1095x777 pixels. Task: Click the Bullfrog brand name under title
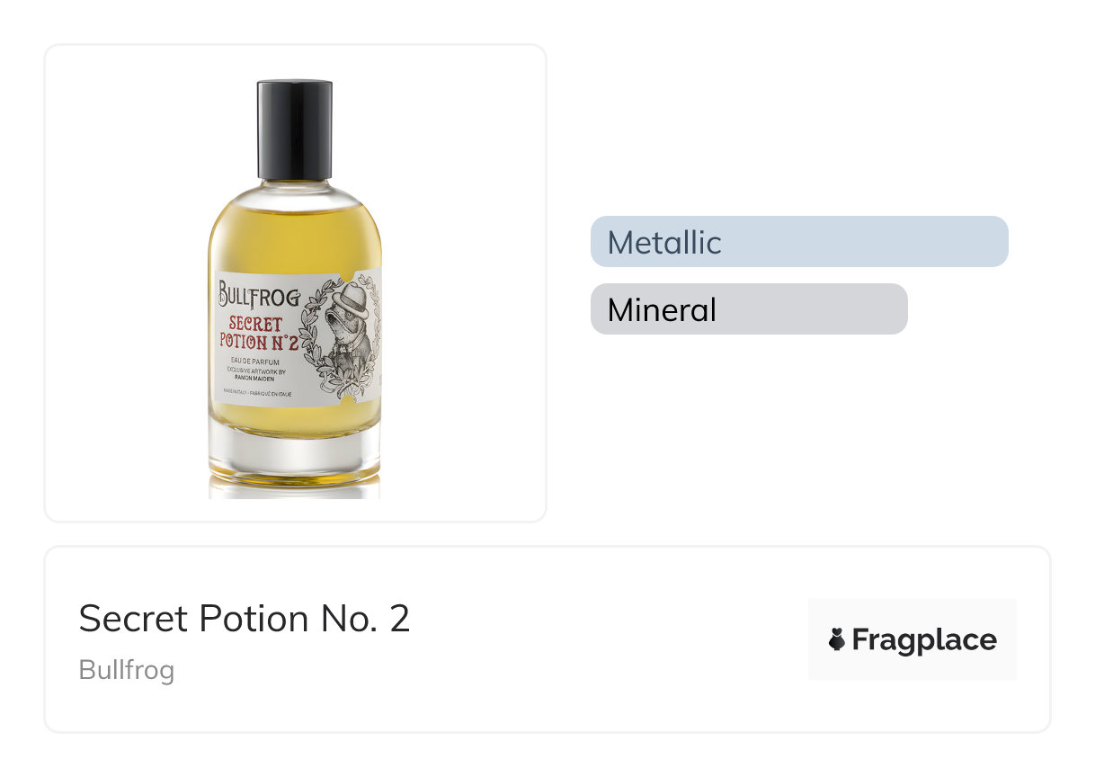127,670
